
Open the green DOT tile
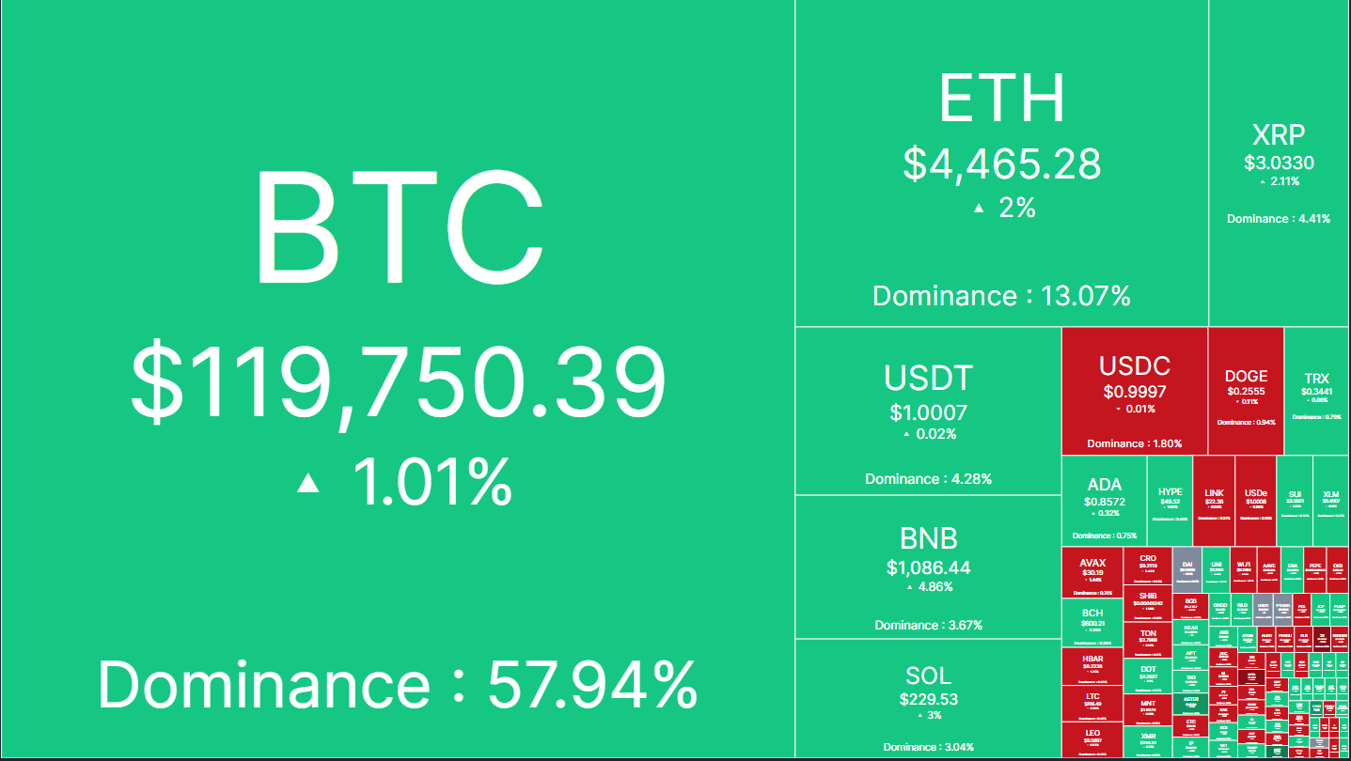pos(1148,676)
